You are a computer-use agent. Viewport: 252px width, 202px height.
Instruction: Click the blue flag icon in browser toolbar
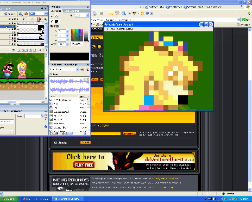coord(130,14)
